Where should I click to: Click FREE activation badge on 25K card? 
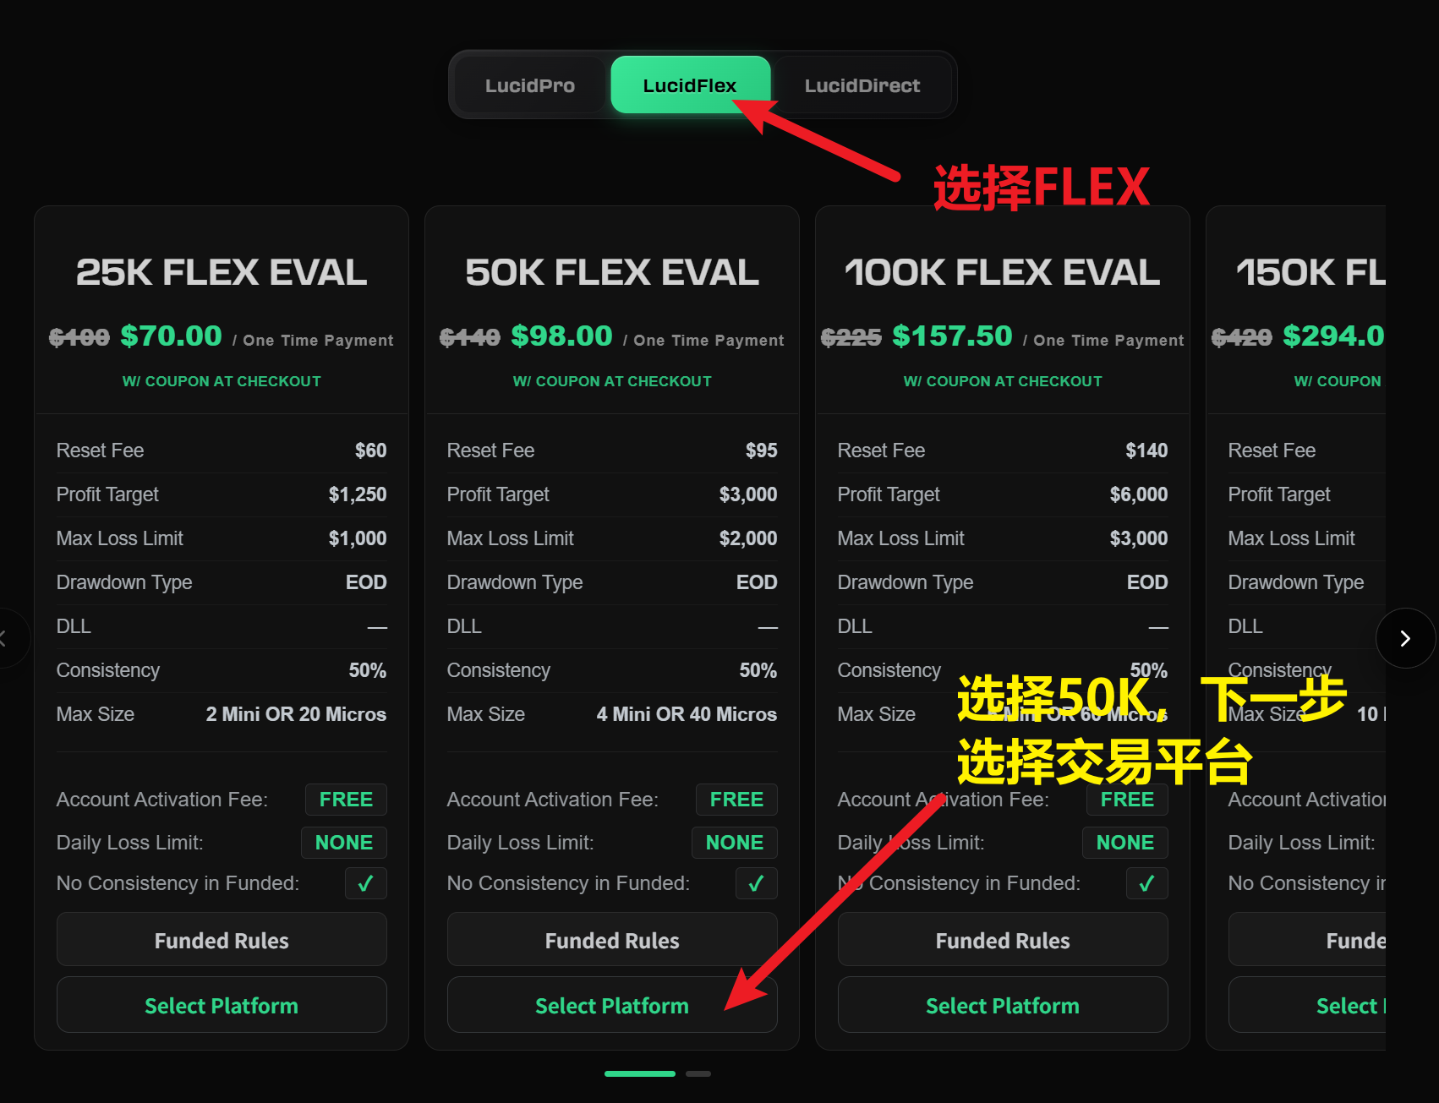(346, 800)
